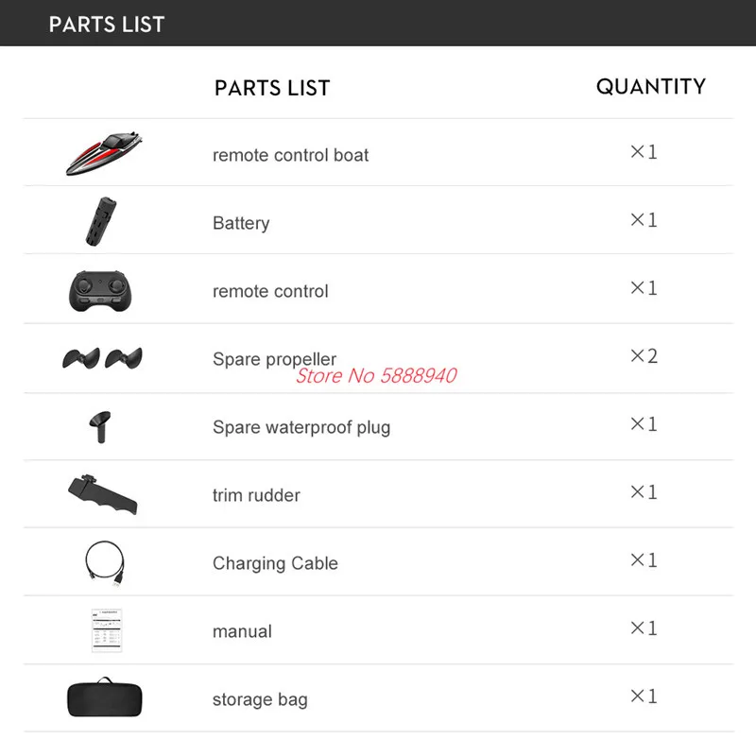This screenshot has width=756, height=756.
Task: Click the 'Spare waterproof plug' label
Action: click(x=301, y=427)
